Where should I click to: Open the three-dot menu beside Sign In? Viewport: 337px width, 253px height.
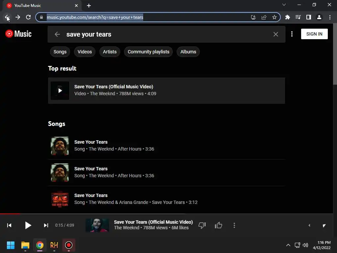(x=292, y=34)
